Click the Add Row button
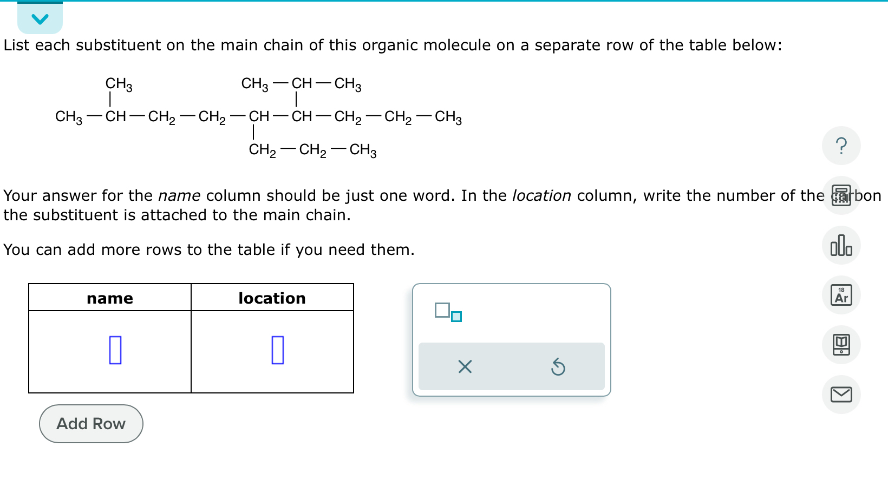888x486 pixels. [90, 424]
